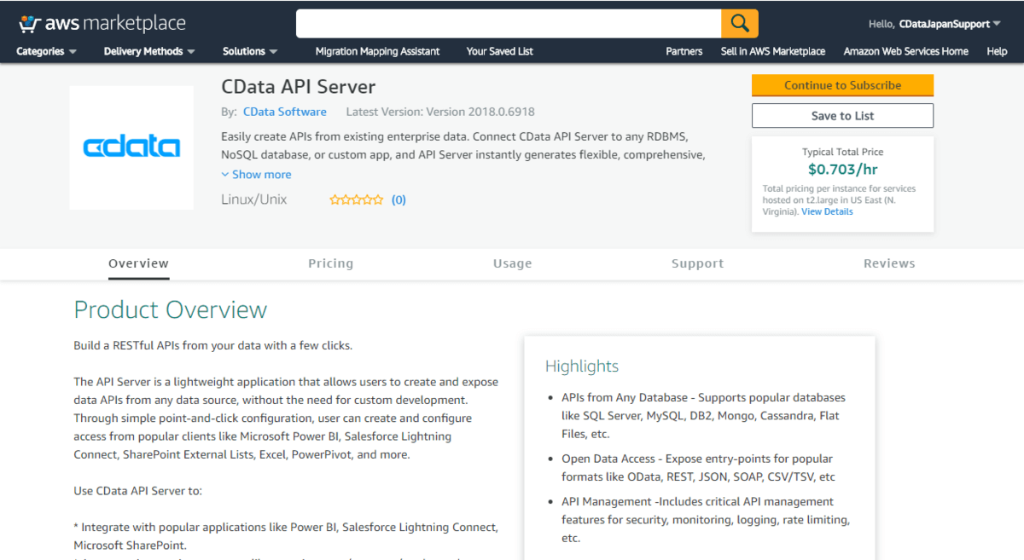Open the CData Software publisher link
The image size is (1024, 560).
284,111
